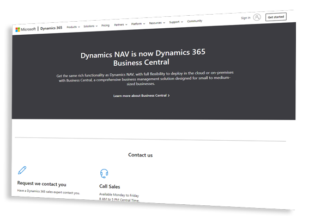Expand the Platform dropdown menu

[137, 24]
